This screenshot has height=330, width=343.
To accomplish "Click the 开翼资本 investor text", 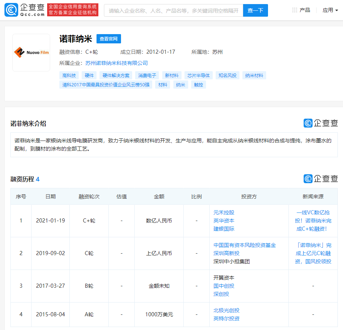I will click(x=224, y=278).
